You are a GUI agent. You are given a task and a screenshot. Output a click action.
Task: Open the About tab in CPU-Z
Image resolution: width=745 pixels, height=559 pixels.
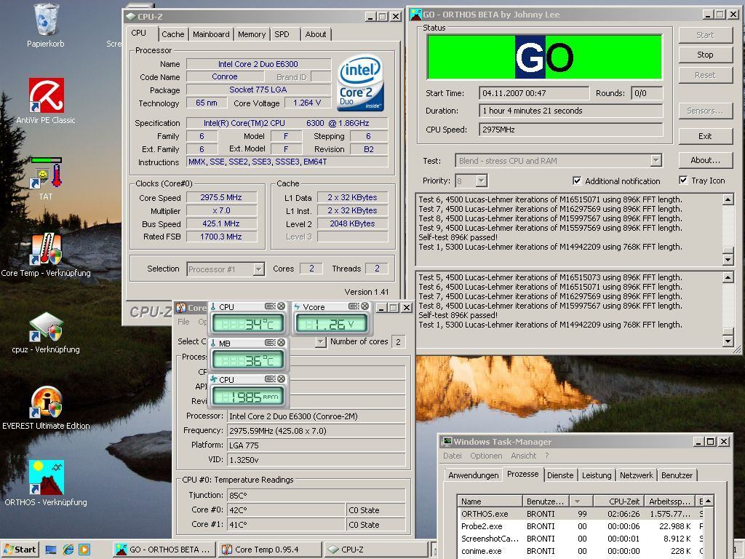(316, 34)
